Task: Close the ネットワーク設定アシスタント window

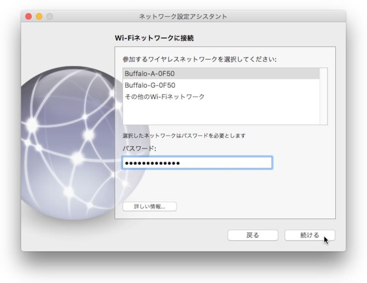Action: tap(29, 15)
